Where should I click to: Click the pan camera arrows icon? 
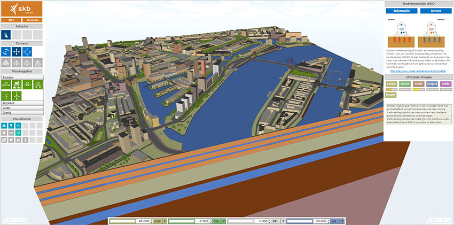tap(17, 52)
